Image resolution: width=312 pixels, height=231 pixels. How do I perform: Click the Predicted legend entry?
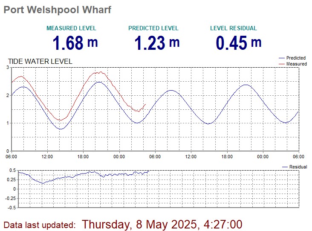[x=296, y=58]
